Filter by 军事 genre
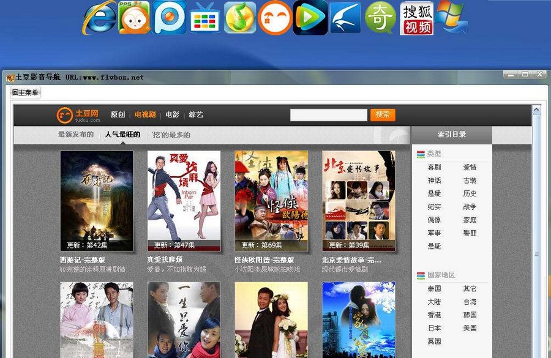The image size is (551, 358). pyautogui.click(x=434, y=233)
